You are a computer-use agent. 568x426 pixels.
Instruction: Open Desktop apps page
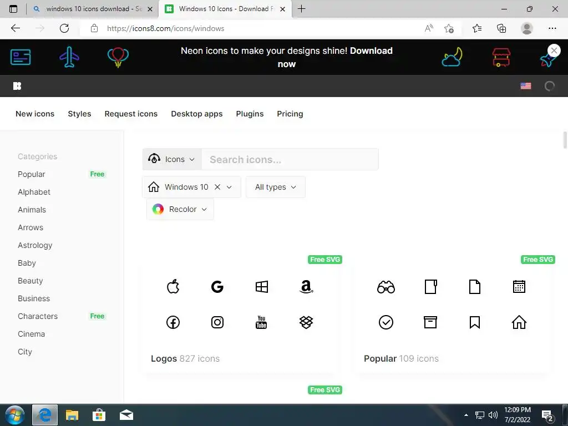[x=197, y=114]
